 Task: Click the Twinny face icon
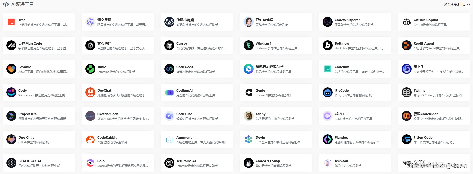click(407, 93)
